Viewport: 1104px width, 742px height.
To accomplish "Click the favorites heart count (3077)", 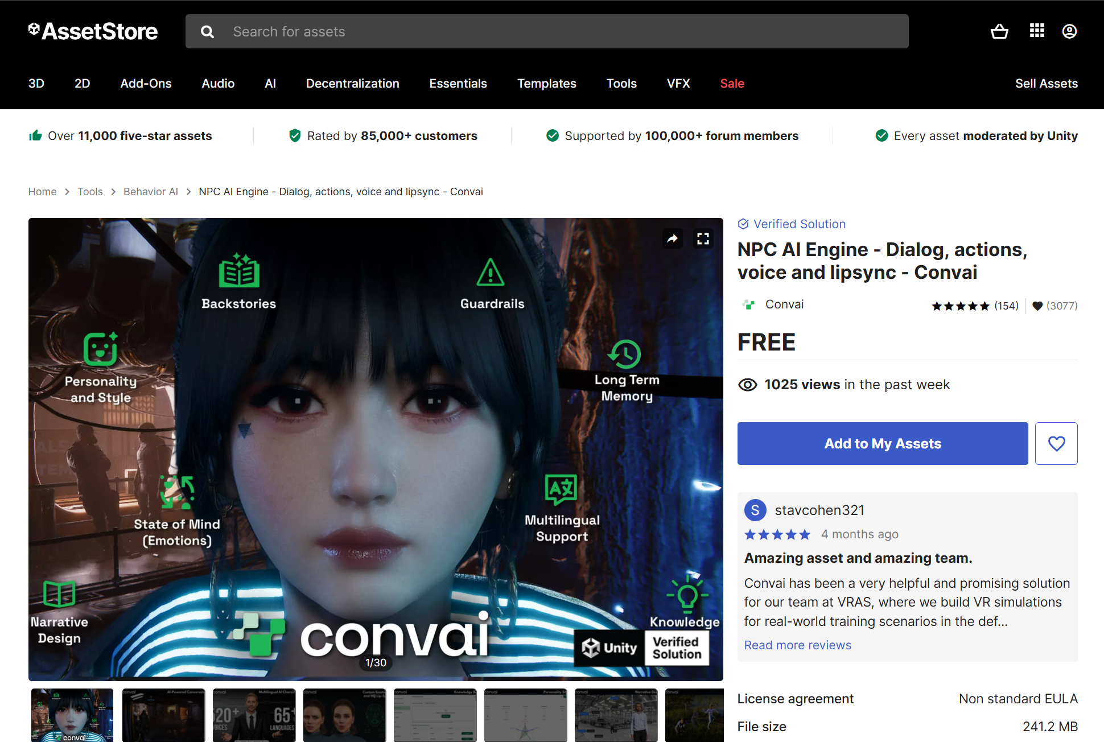I will [1054, 306].
